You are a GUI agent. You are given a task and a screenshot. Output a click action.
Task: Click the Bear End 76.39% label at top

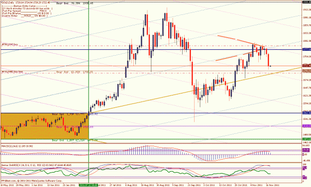pyautogui.click(x=75, y=3)
